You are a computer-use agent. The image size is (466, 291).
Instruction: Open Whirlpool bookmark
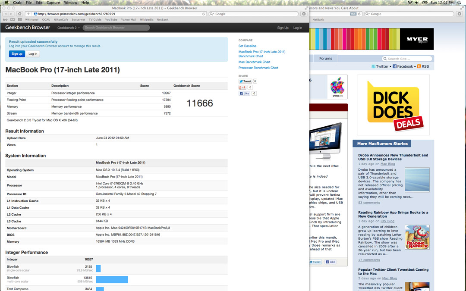32,19
